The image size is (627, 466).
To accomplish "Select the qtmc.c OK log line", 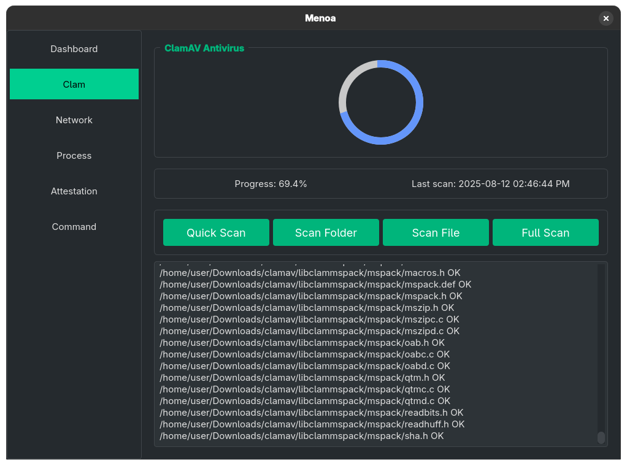I will [305, 389].
